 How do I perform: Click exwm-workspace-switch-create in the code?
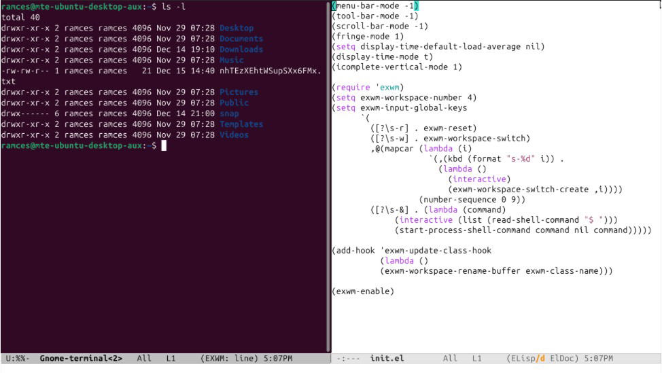(520, 189)
